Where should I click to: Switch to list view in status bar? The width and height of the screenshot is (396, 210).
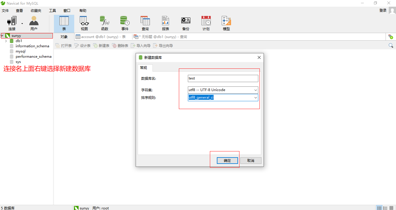click(379, 208)
